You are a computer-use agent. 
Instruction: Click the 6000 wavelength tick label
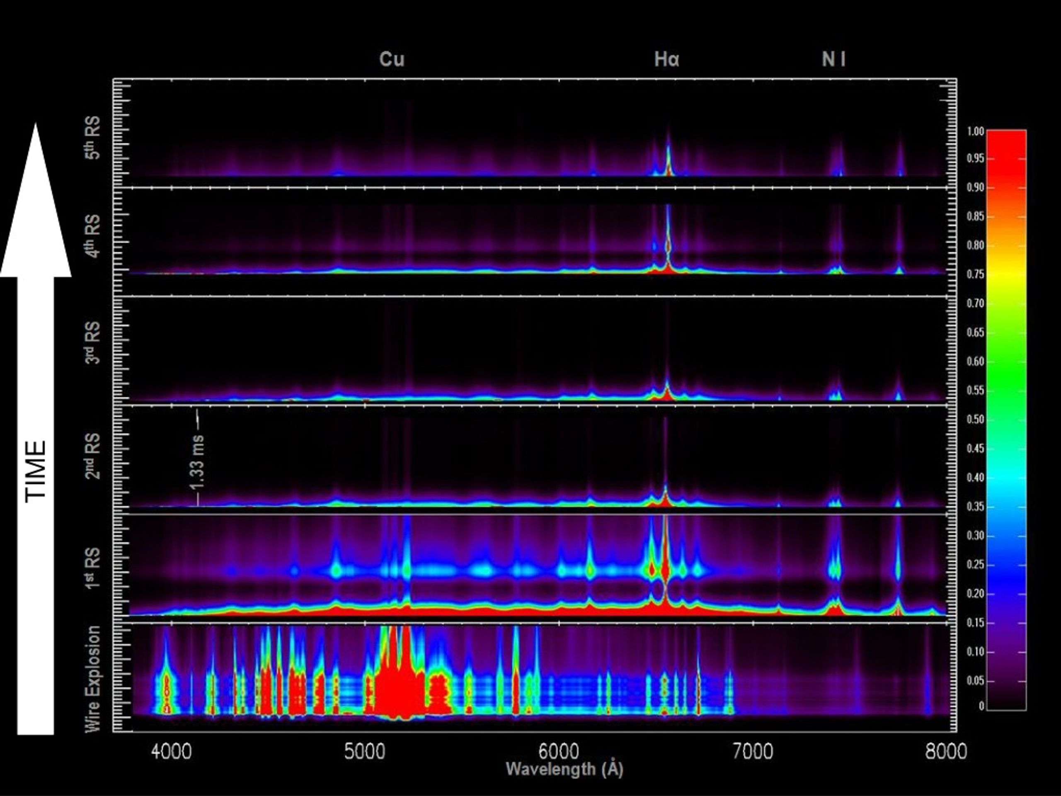559,751
